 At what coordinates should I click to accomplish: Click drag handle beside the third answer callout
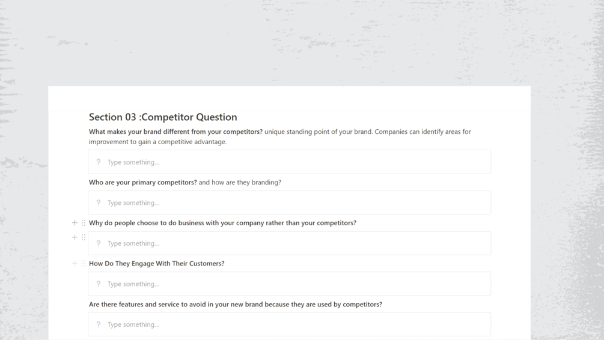click(84, 237)
